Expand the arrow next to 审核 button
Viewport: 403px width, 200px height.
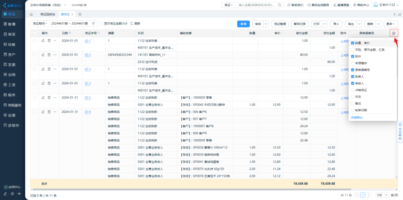coord(266,24)
